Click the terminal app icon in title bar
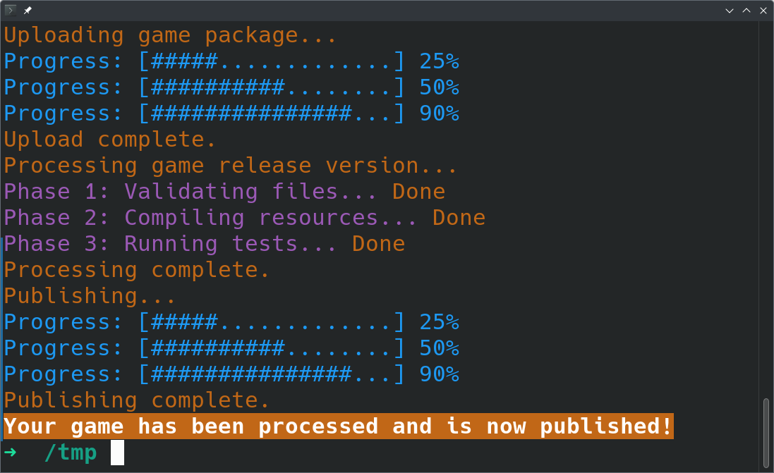774x473 pixels. coord(11,10)
